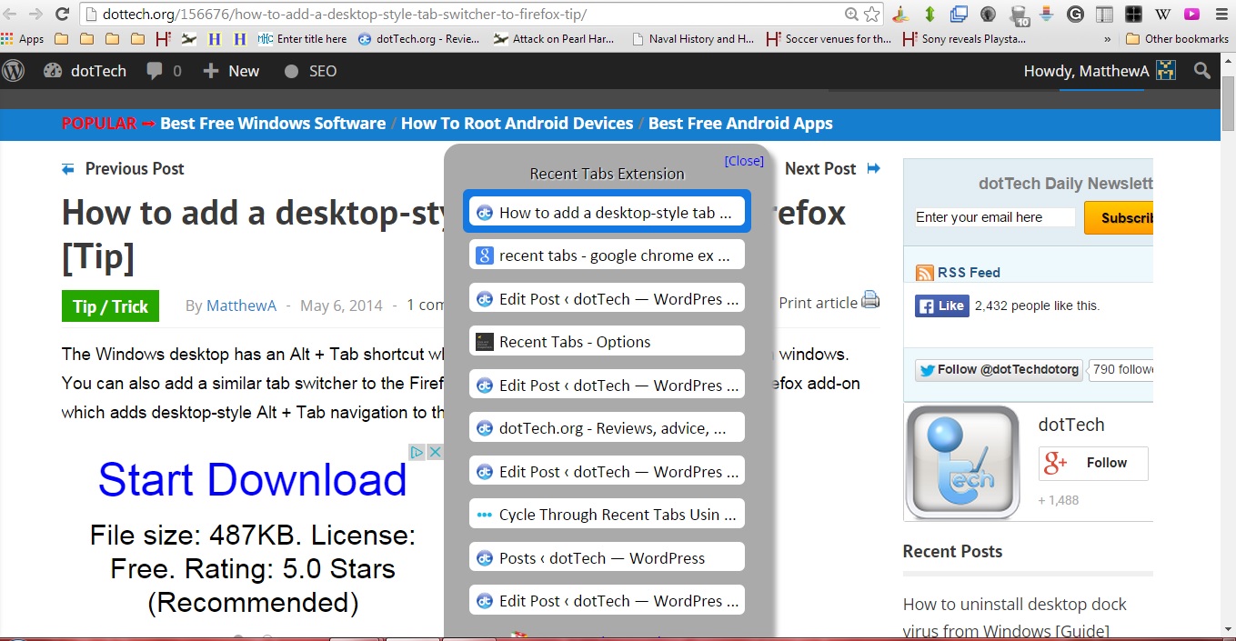This screenshot has height=641, width=1236.
Task: Click the green Tip / Trick category button
Action: (x=110, y=306)
